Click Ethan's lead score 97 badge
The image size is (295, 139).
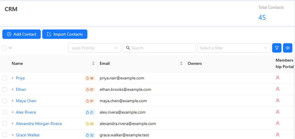90,90
